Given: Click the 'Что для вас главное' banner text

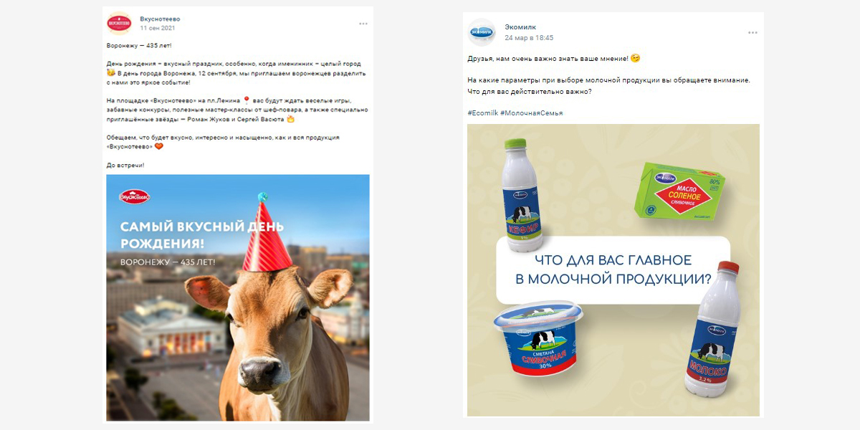Looking at the screenshot, I should point(613,269).
